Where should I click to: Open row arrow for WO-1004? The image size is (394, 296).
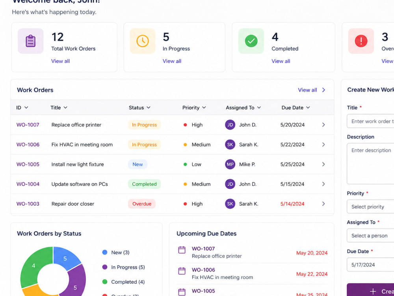(x=323, y=184)
